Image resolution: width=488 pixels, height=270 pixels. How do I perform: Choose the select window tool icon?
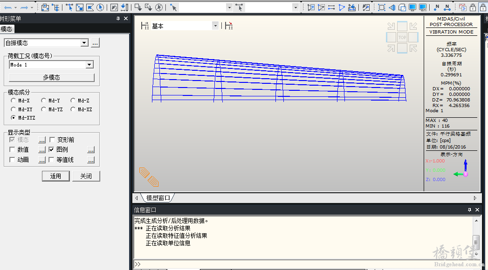click(x=80, y=7)
